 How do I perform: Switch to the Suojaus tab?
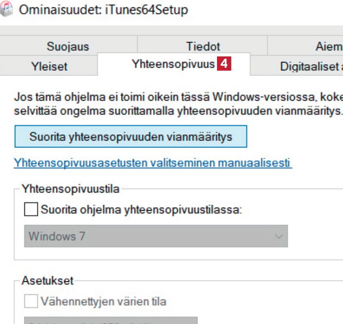[67, 46]
